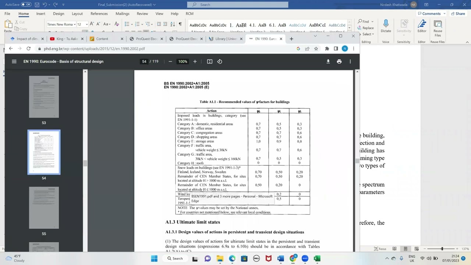
Task: Open Chrome extensions puzzle icon
Action: point(327,49)
